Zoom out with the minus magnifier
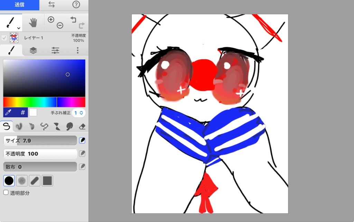 (x=60, y=25)
